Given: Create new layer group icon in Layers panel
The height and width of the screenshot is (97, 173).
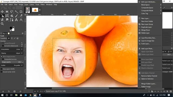Looking at the screenshot, I should [x=152, y=91].
